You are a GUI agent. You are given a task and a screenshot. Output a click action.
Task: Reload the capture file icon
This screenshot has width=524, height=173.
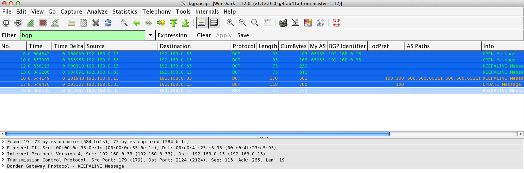[x=108, y=23]
